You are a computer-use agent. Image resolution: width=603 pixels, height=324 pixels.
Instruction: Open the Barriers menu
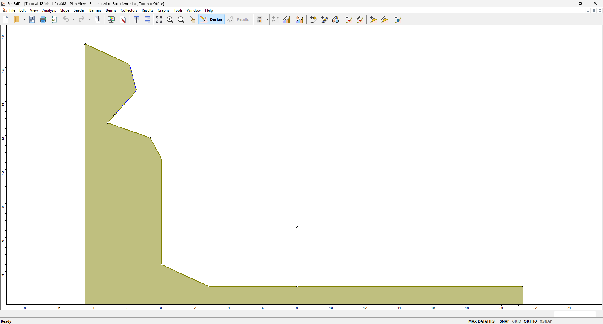pos(95,10)
